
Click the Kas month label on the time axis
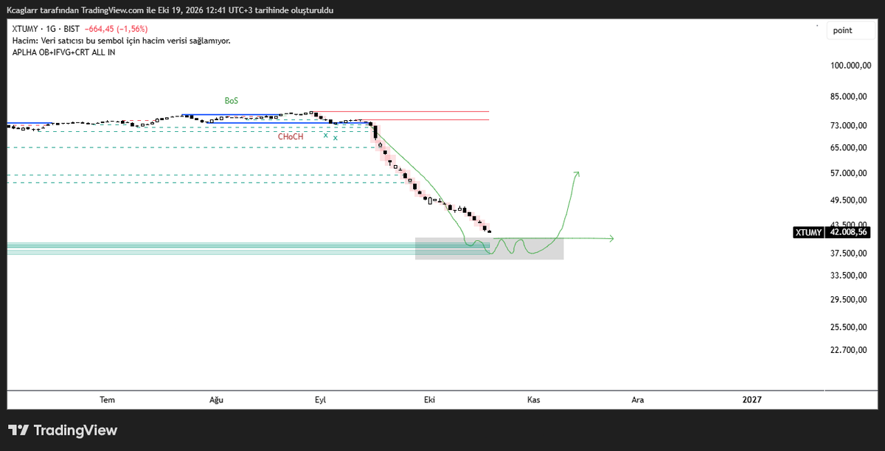(x=534, y=399)
